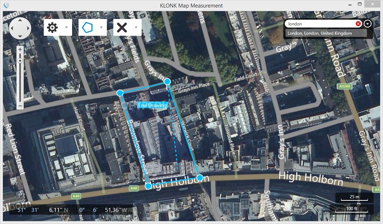Zoom out with the minus button
The width and height of the screenshot is (383, 224).
coord(20,106)
